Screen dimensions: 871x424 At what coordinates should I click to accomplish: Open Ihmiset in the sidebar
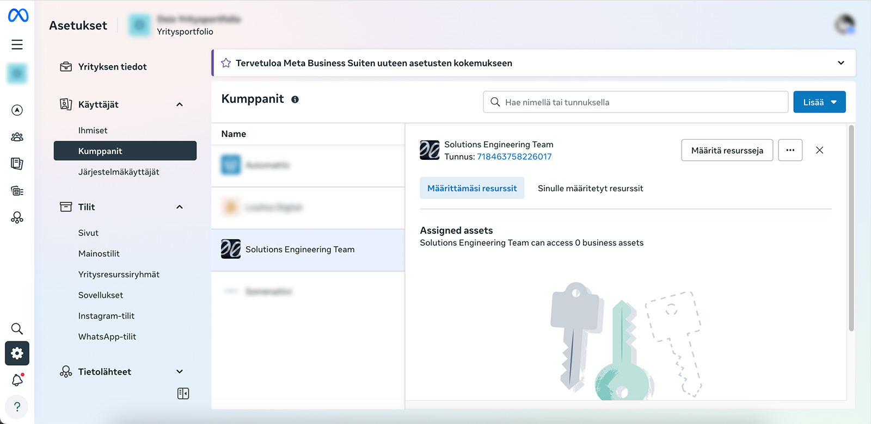[x=93, y=130]
